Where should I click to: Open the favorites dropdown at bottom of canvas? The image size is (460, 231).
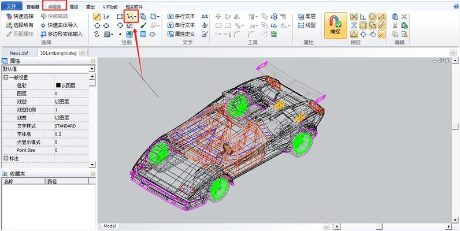327,226
